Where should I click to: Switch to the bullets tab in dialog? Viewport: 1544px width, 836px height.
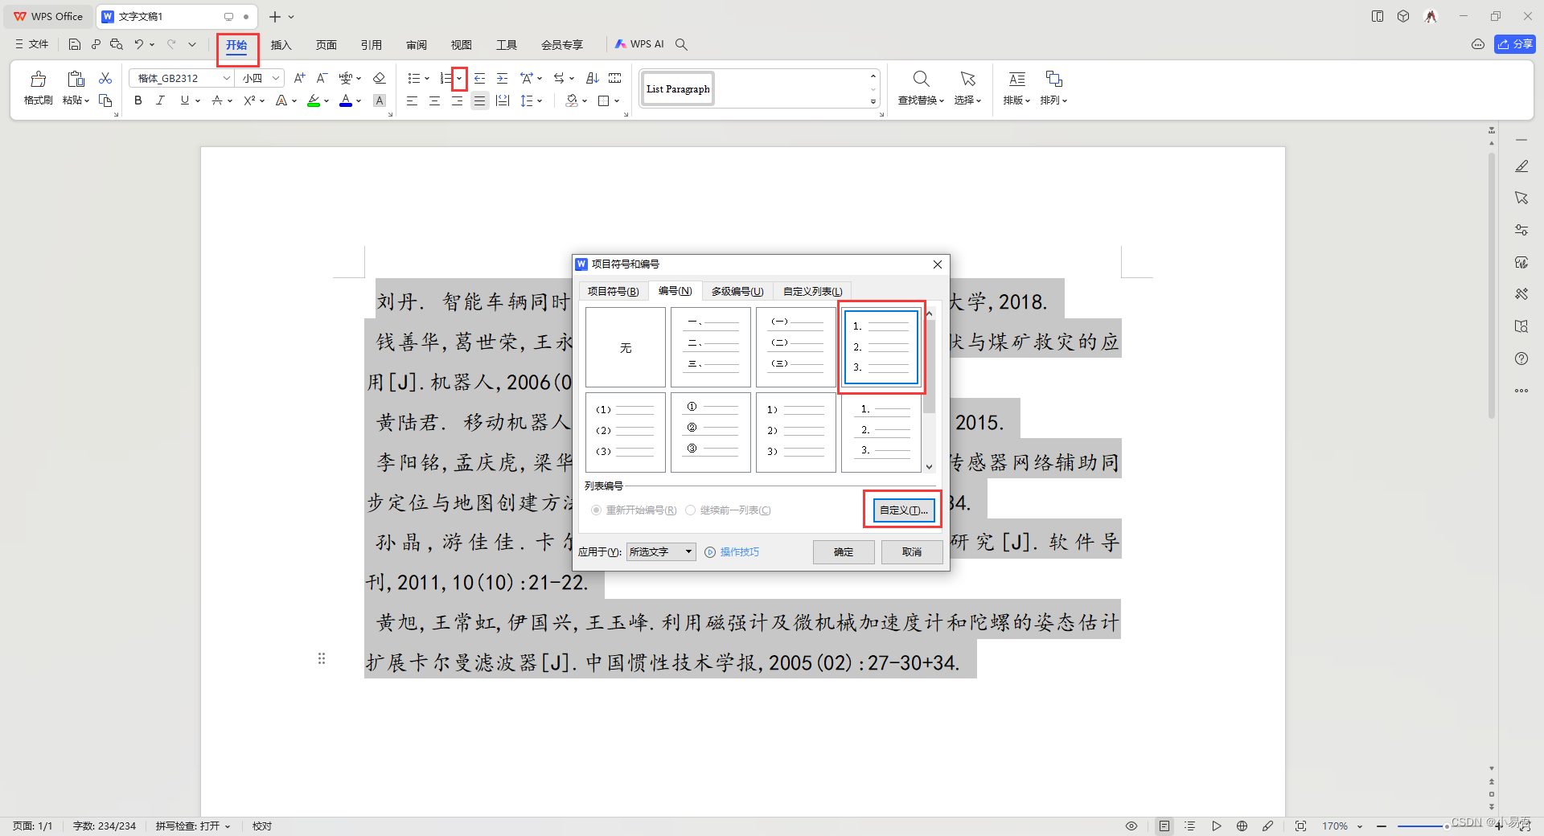[613, 291]
